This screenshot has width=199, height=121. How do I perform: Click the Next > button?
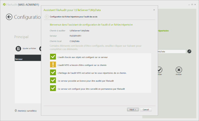[133, 109]
